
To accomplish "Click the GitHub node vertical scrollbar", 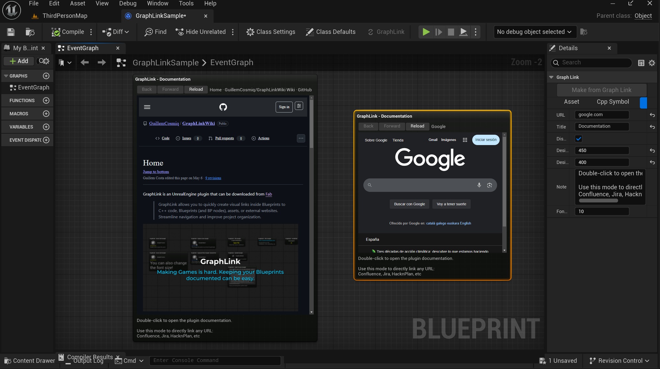I will 312,124.
